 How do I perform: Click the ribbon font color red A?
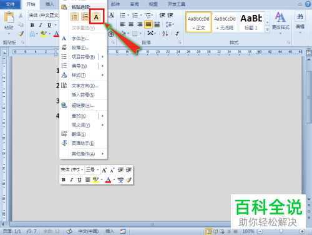pos(56,34)
